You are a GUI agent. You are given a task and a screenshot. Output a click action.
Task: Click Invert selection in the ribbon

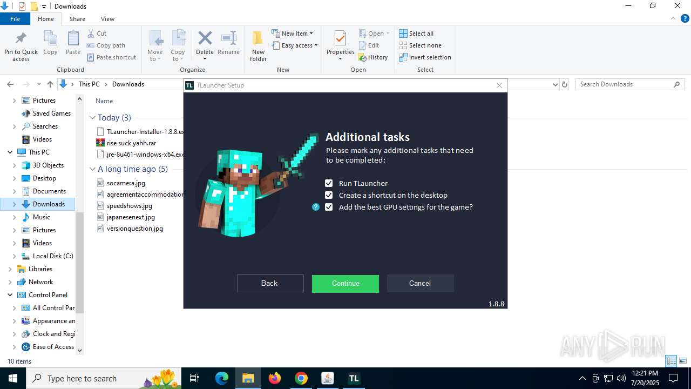(425, 57)
